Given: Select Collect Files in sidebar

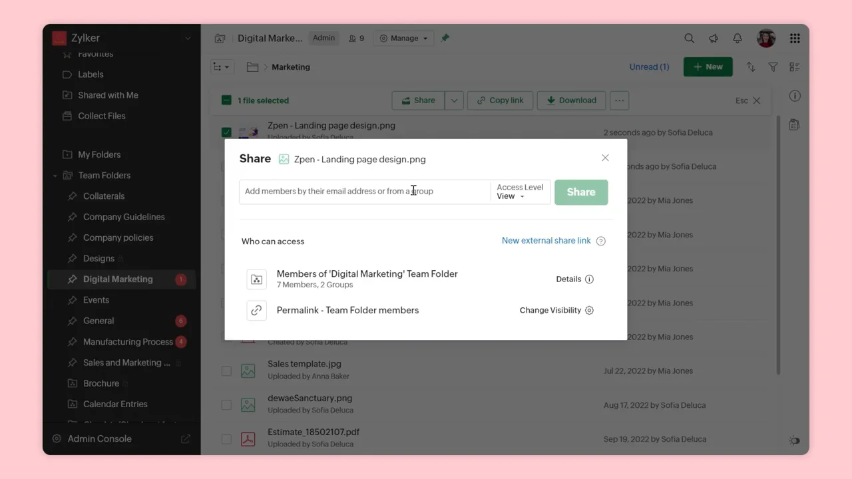Looking at the screenshot, I should tap(101, 116).
